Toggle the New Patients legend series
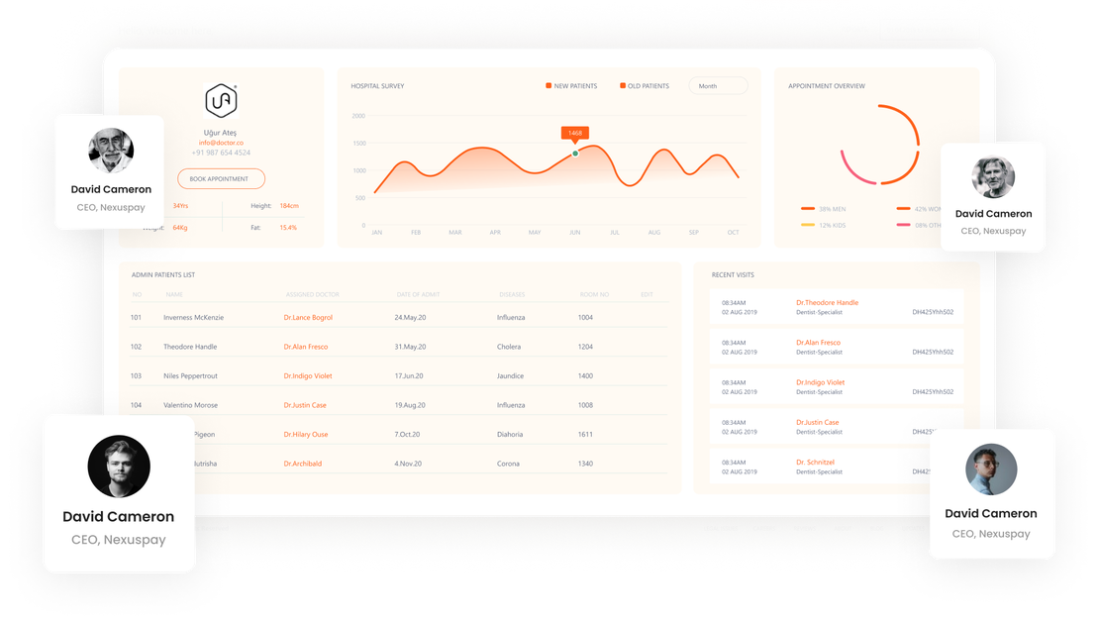Screen dimensions: 1099x625 (571, 86)
